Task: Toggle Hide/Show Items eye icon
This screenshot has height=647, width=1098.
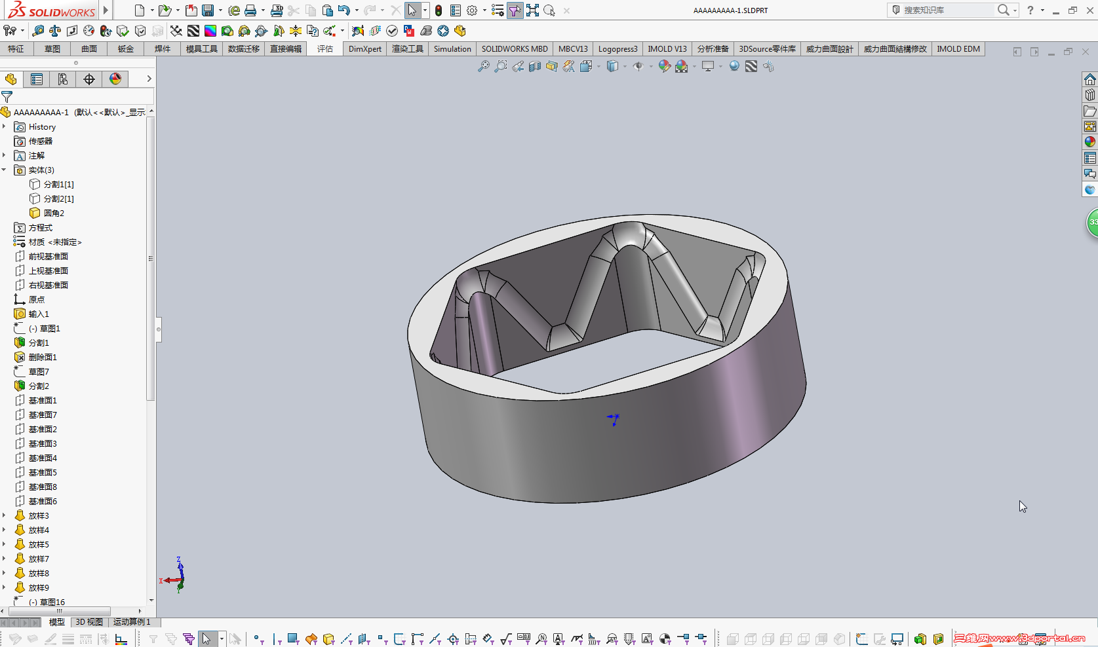Action: [638, 66]
